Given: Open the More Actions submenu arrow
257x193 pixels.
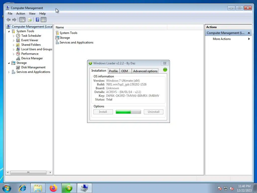Looking at the screenshot, I should (249, 39).
